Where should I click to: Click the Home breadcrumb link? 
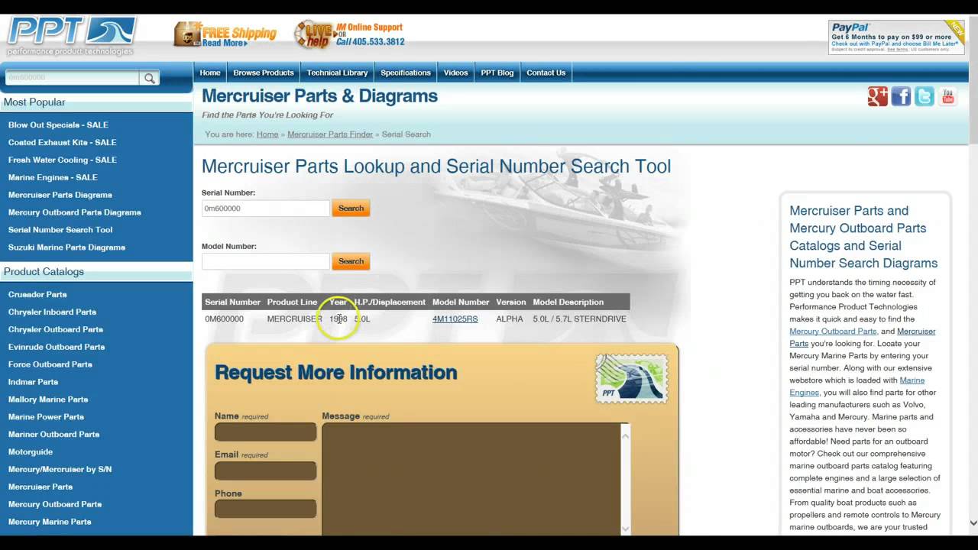coord(267,134)
